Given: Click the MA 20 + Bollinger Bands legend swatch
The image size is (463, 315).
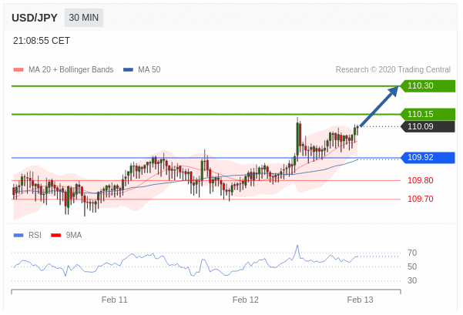Looking at the screenshot, I should [x=18, y=69].
